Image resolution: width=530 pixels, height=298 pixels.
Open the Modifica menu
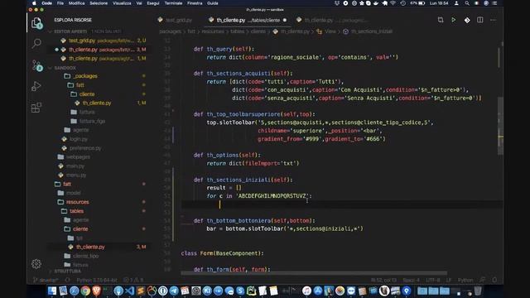(x=77, y=3)
